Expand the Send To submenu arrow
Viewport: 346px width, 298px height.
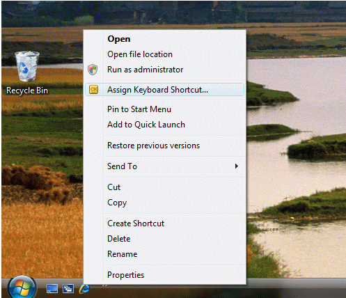237,166
